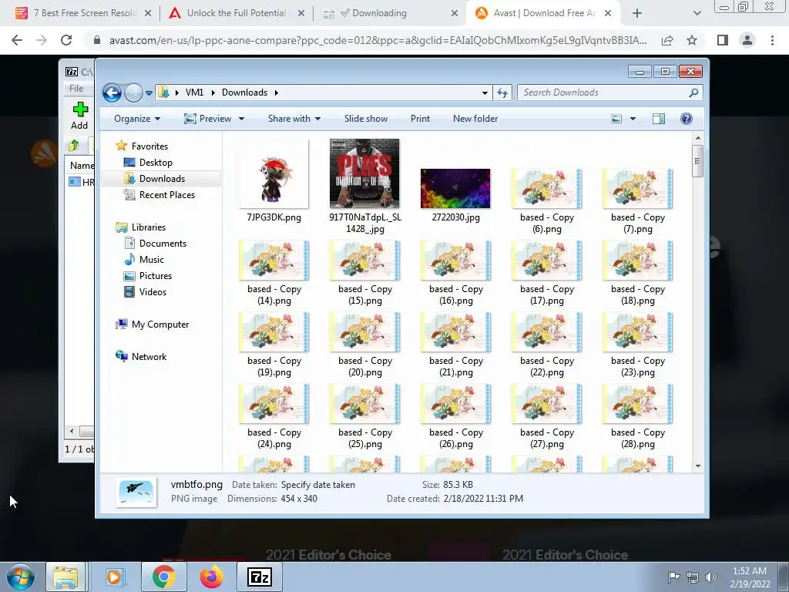Click vmbtfo.png preview thumbnail in details pane

(136, 492)
